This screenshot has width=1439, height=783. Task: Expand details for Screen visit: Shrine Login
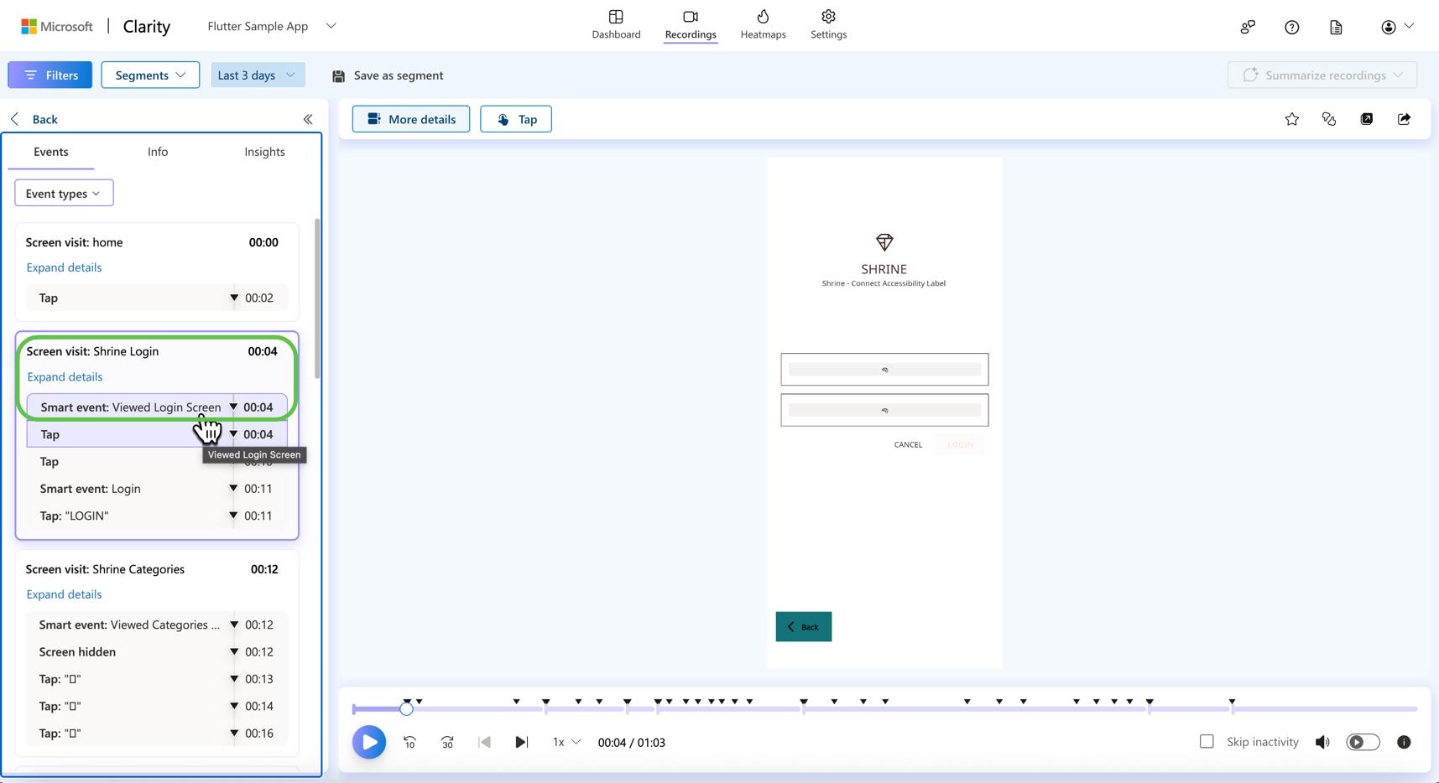pyautogui.click(x=65, y=376)
